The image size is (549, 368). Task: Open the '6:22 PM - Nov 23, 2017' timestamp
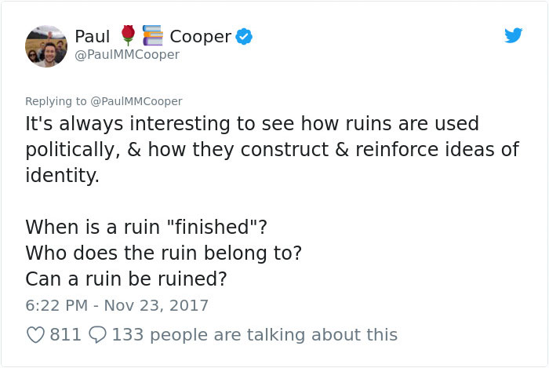click(x=117, y=304)
